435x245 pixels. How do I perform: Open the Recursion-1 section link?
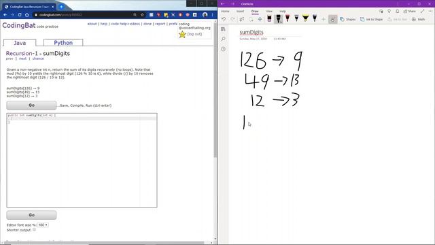pyautogui.click(x=22, y=53)
